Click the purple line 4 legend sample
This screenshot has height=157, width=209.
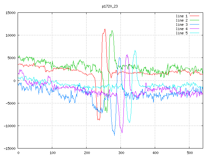[195, 29]
